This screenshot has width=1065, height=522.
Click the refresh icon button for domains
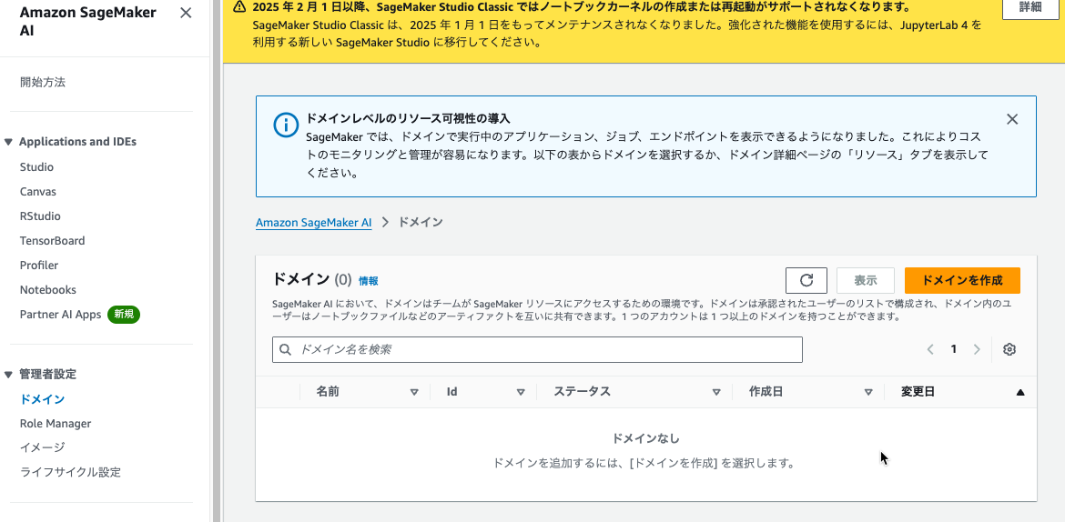tap(806, 280)
